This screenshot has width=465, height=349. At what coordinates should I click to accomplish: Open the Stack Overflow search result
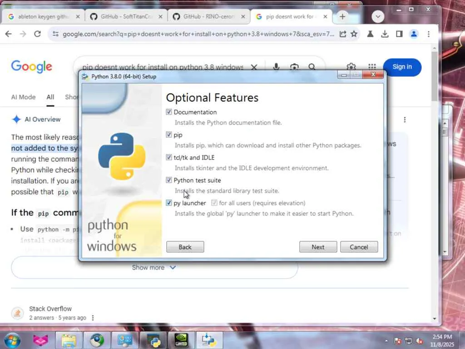point(50,309)
